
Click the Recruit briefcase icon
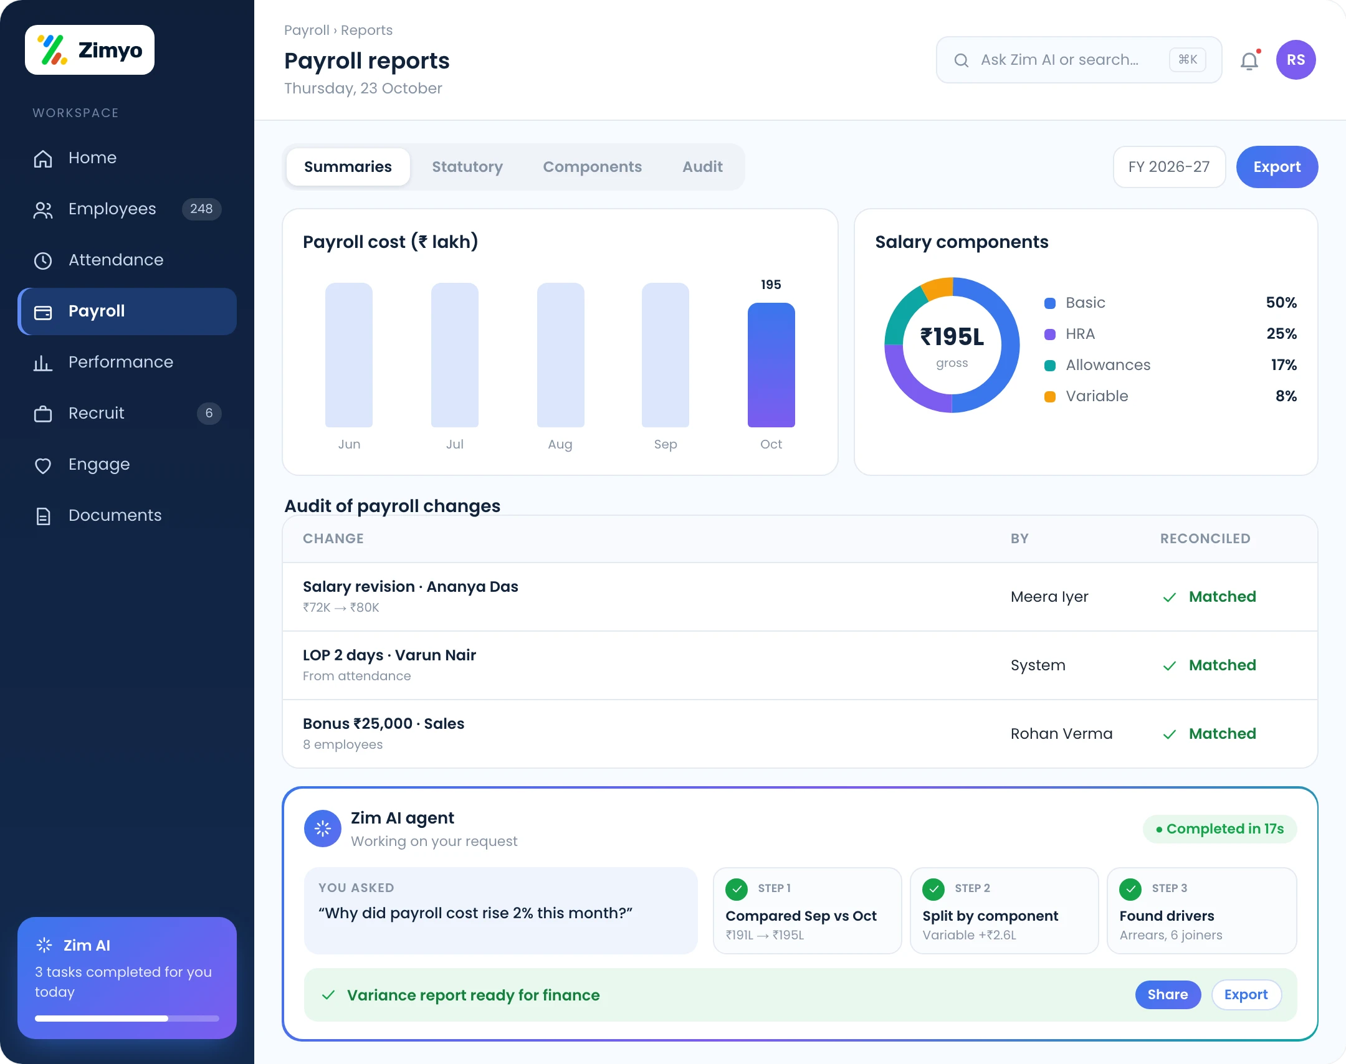click(43, 414)
